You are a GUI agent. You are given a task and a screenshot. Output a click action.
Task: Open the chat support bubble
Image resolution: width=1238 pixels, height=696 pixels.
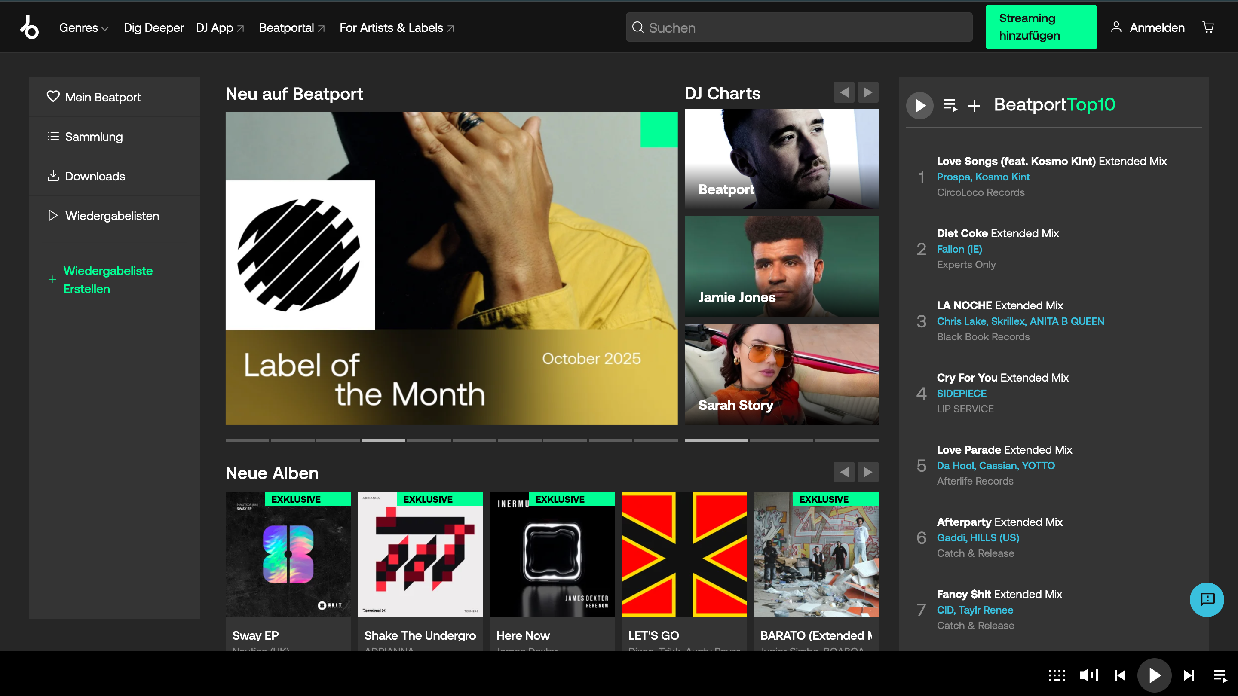tap(1207, 599)
